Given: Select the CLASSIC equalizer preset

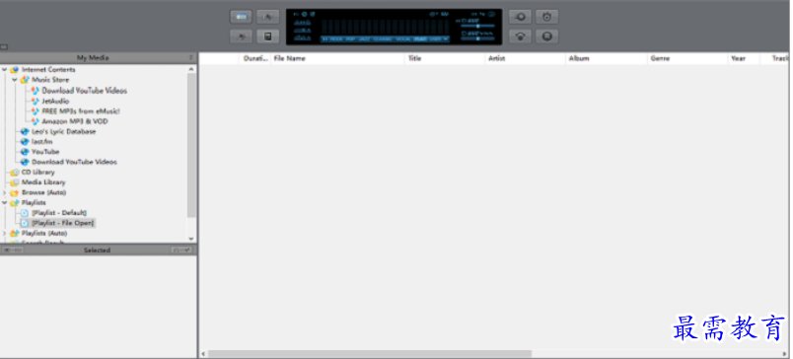Looking at the screenshot, I should click(x=383, y=38).
